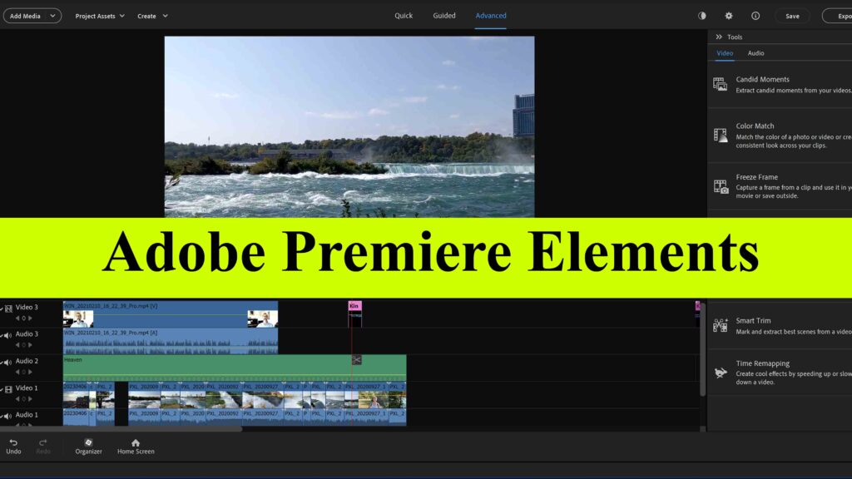Viewport: 852px width, 479px height.
Task: Open the Candid Moments tool icon
Action: click(720, 84)
